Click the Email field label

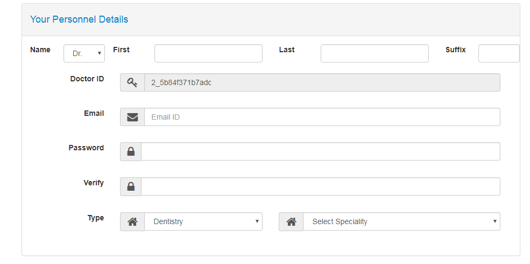[x=94, y=113]
